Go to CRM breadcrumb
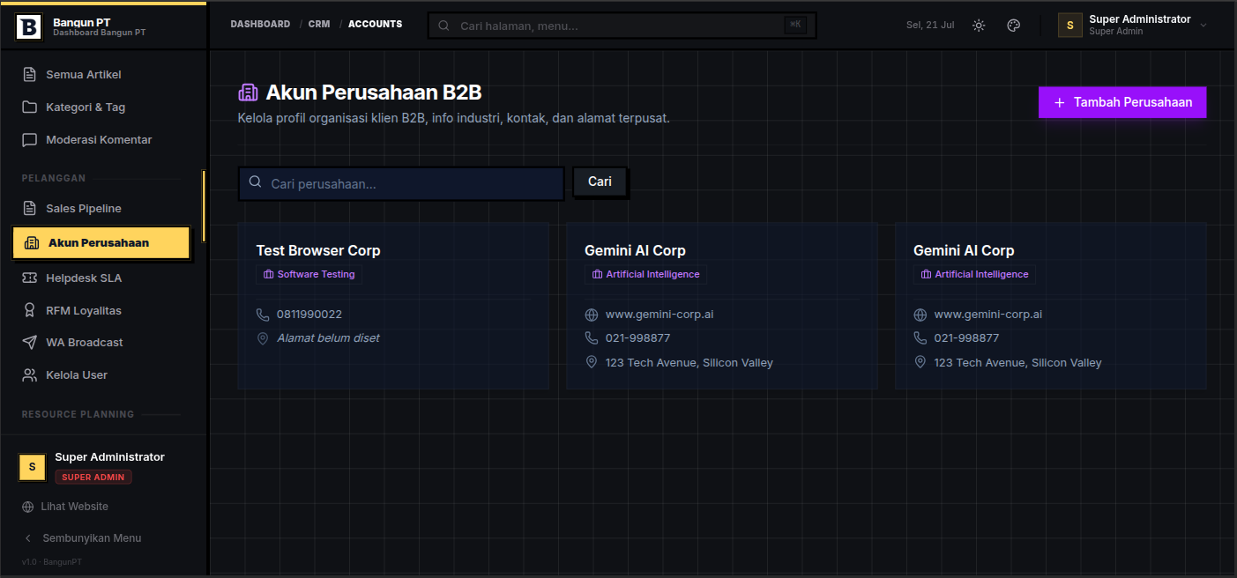1237x578 pixels. [319, 25]
